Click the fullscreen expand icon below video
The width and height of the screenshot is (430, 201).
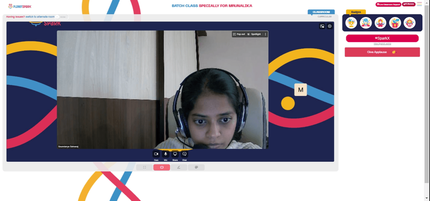pyautogui.click(x=144, y=168)
